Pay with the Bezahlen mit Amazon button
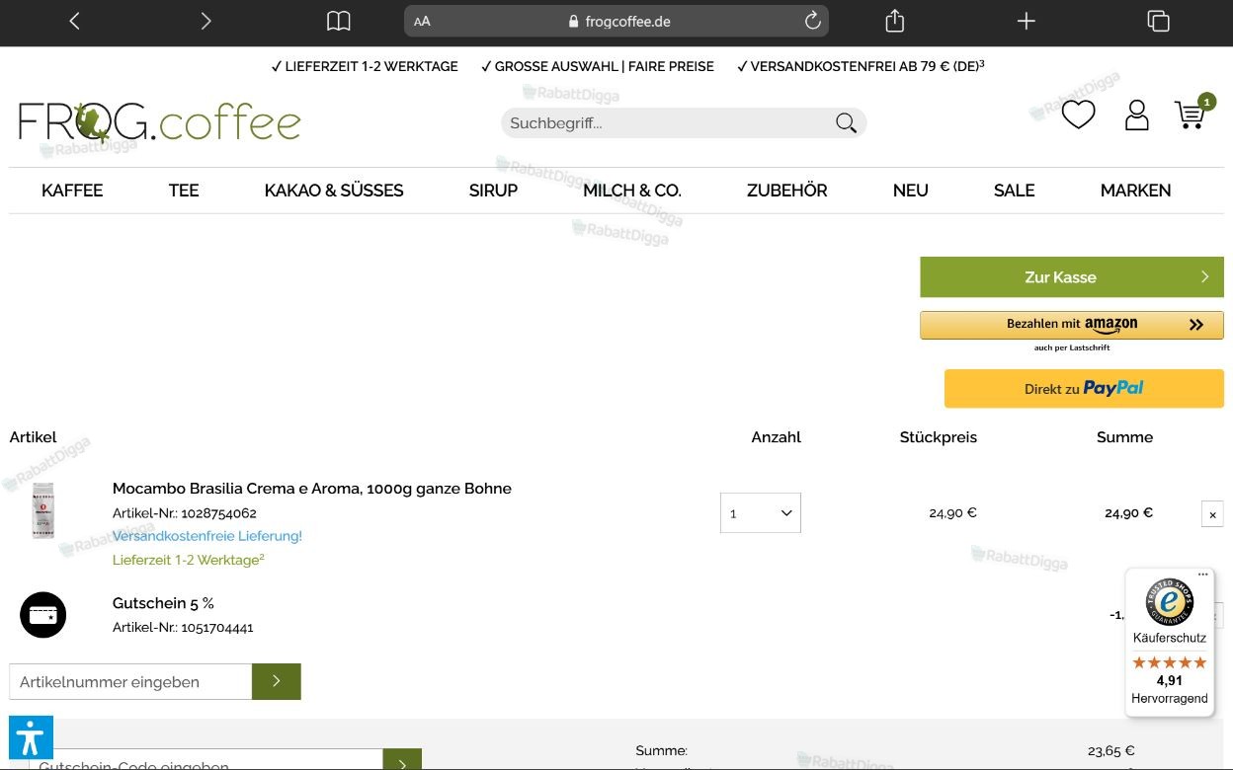1233x770 pixels. (1072, 325)
